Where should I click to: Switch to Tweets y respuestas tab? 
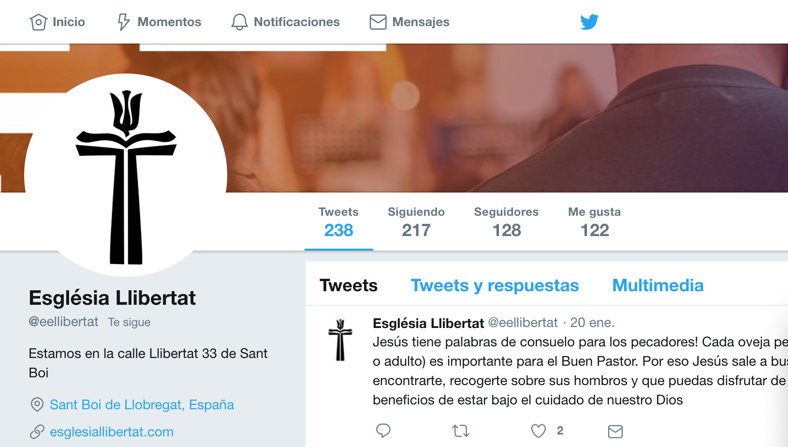click(x=495, y=285)
